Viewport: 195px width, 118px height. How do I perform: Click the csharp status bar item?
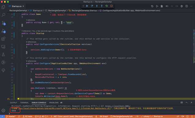point(145,116)
